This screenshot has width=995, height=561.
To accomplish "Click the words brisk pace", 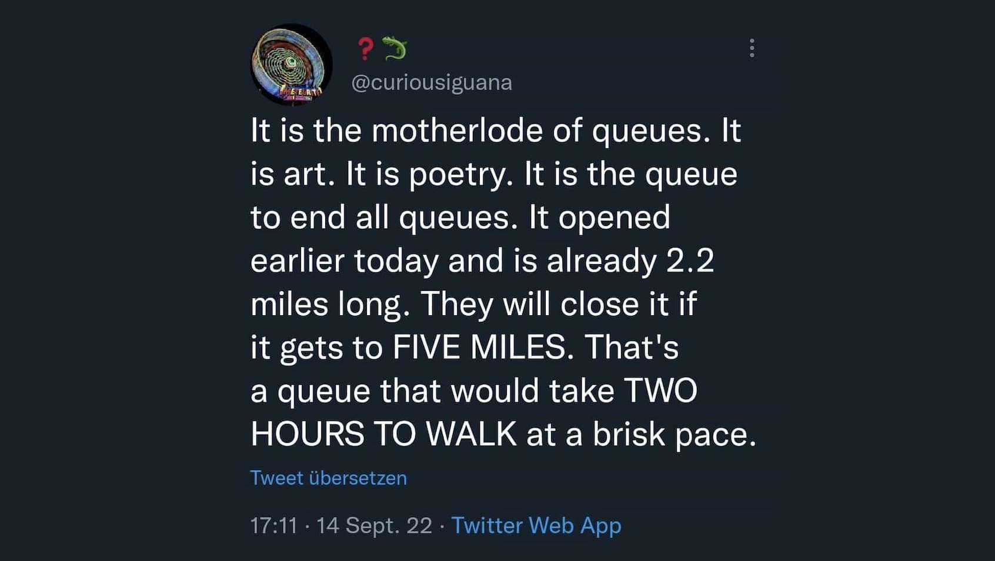I will coord(673,434).
